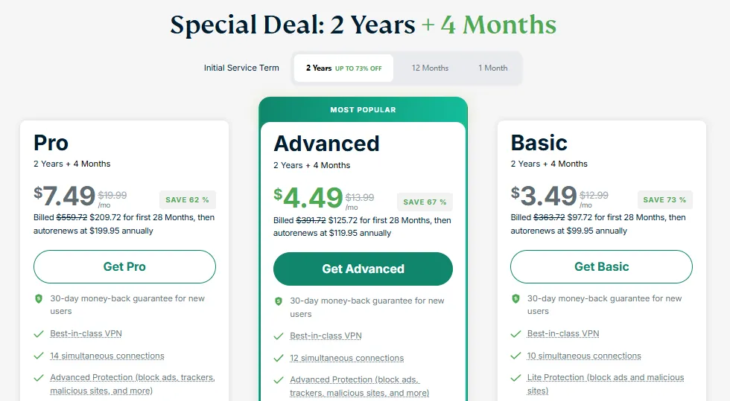Open Pro's Best-in-class VPN info link
730x401 pixels.
coord(86,334)
